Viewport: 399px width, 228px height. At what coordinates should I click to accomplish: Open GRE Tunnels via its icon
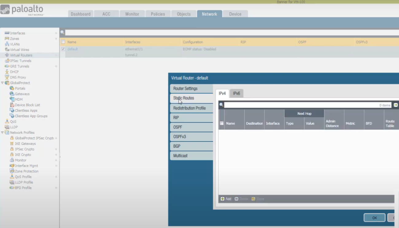(x=7, y=66)
